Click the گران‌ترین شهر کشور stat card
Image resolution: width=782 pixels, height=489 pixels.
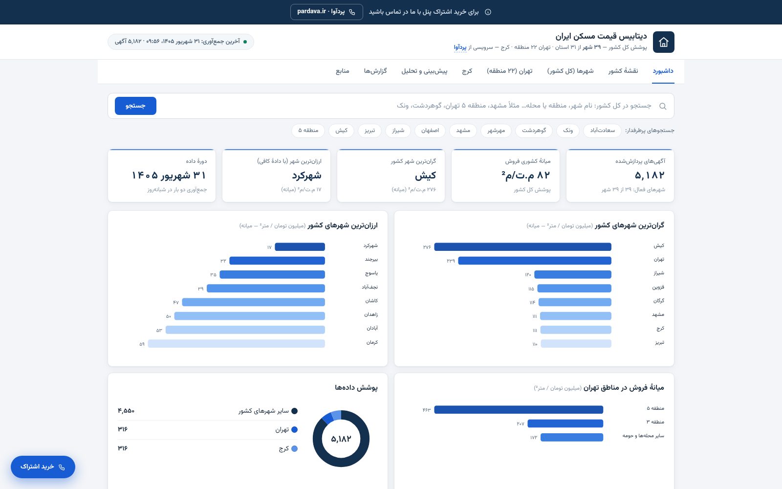point(391,176)
